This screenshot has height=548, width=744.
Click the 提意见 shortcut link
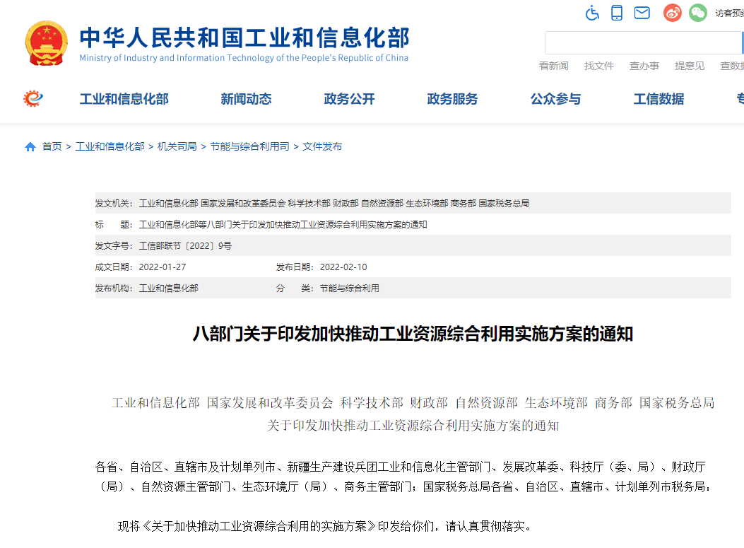pyautogui.click(x=689, y=65)
